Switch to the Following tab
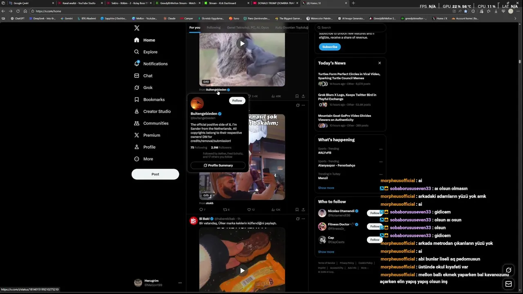This screenshot has height=294, width=523. pyautogui.click(x=214, y=27)
